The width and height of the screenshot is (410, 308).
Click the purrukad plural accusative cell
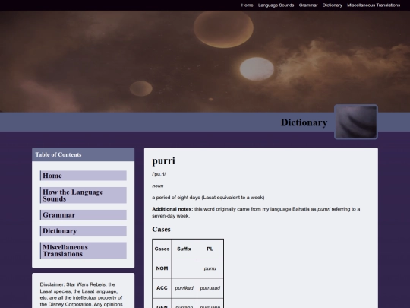click(210, 288)
